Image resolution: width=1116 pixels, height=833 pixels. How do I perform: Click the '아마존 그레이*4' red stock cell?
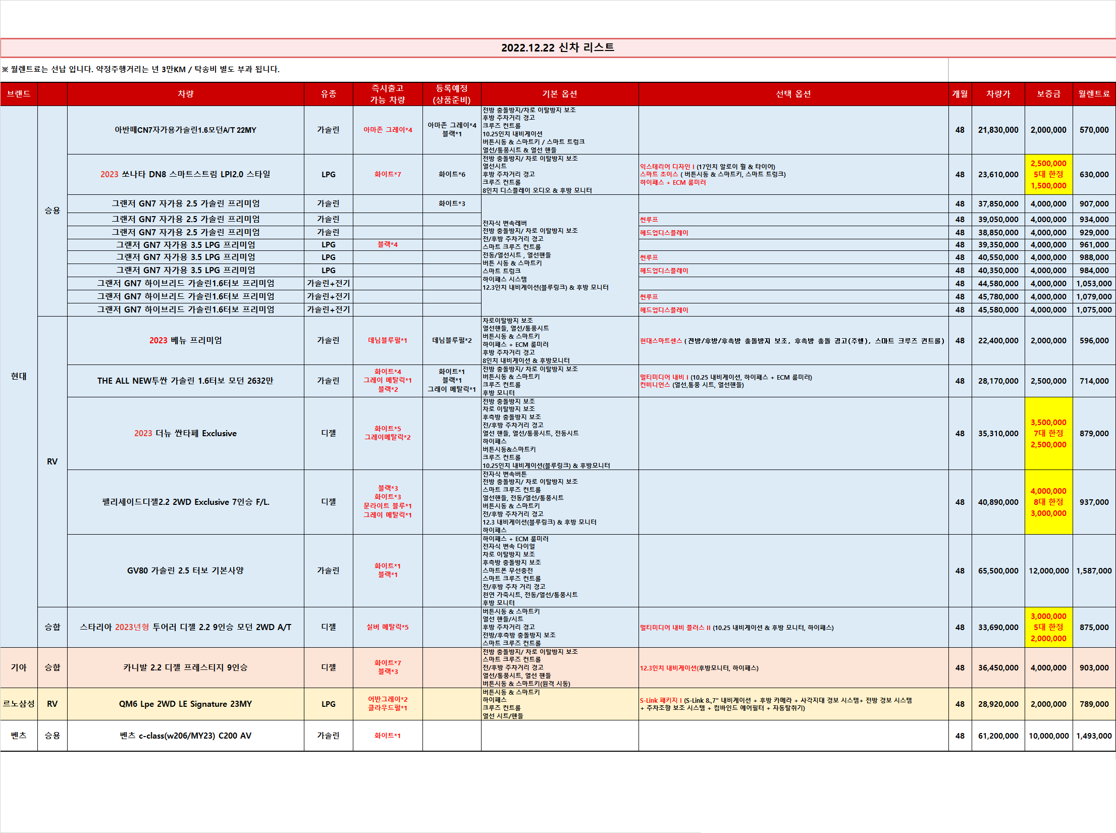(x=388, y=130)
